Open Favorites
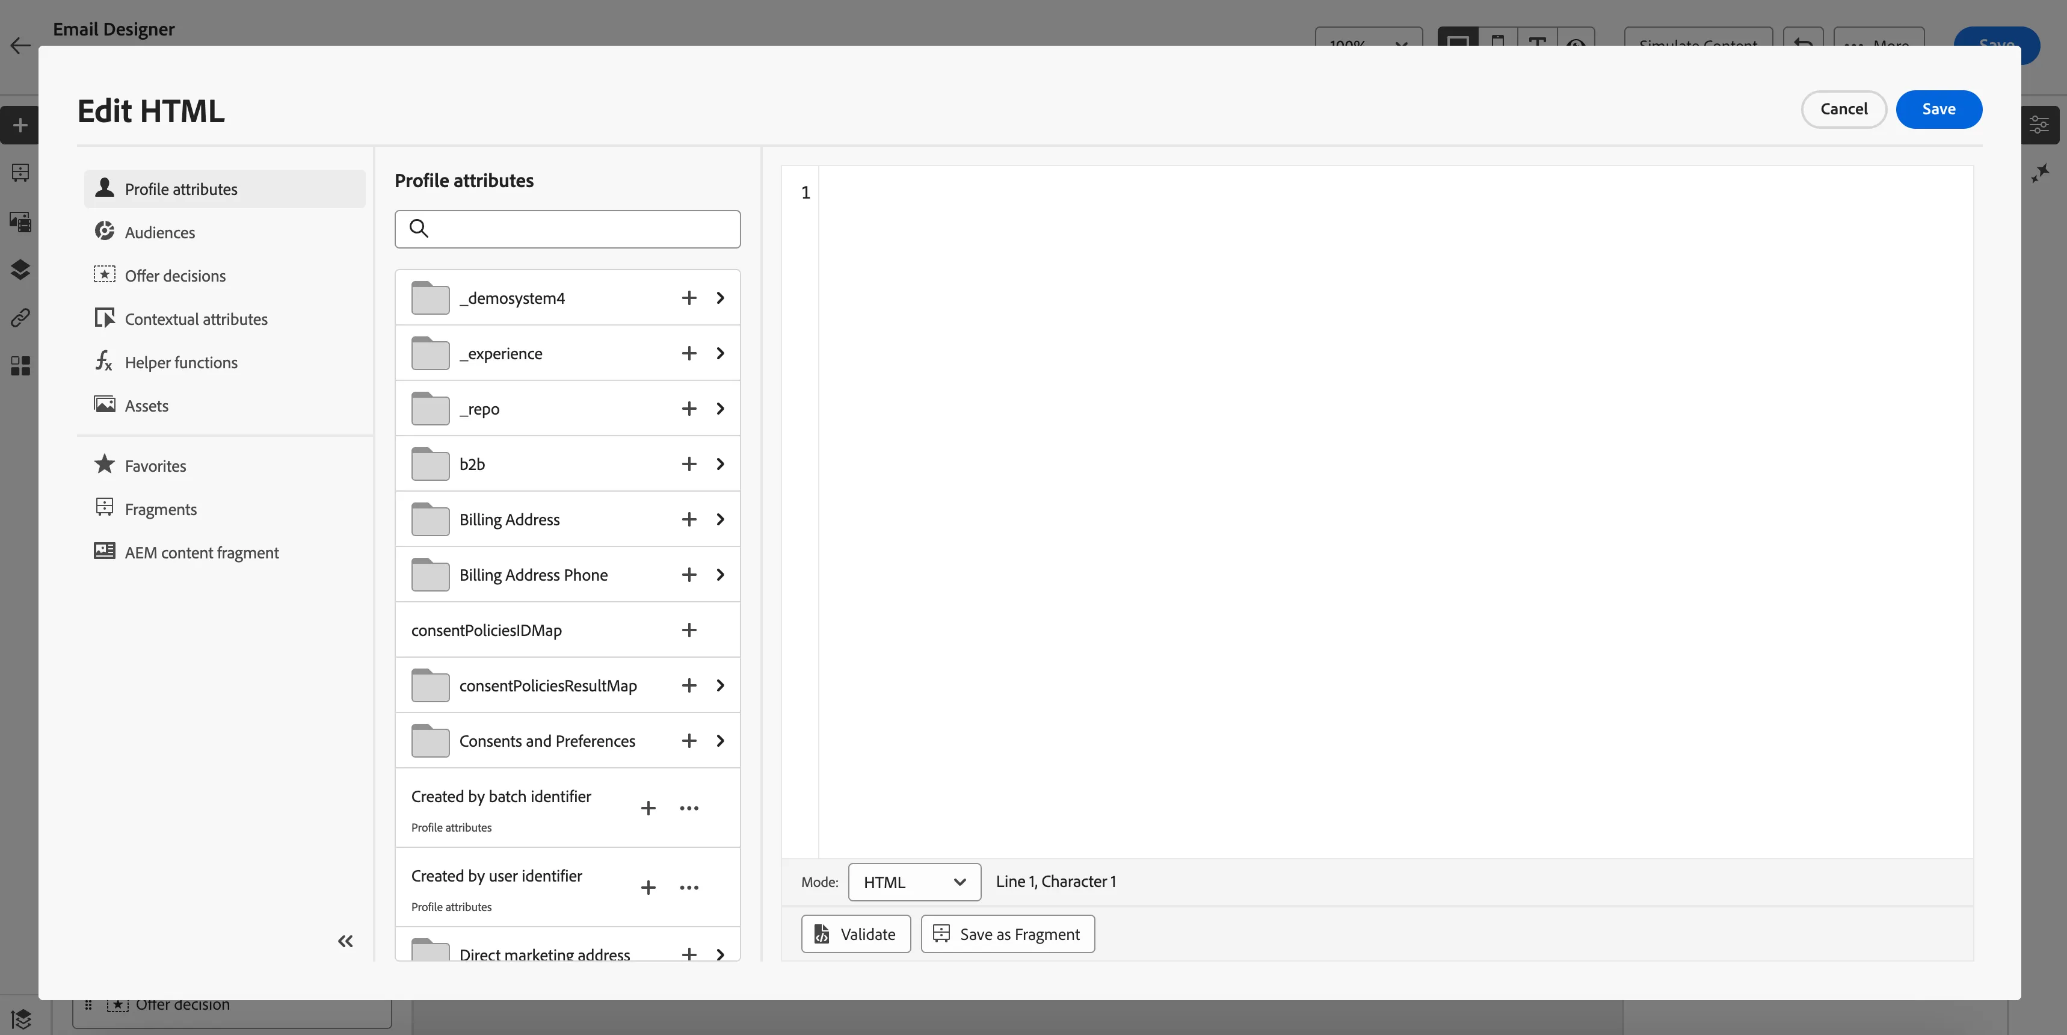 (x=224, y=466)
